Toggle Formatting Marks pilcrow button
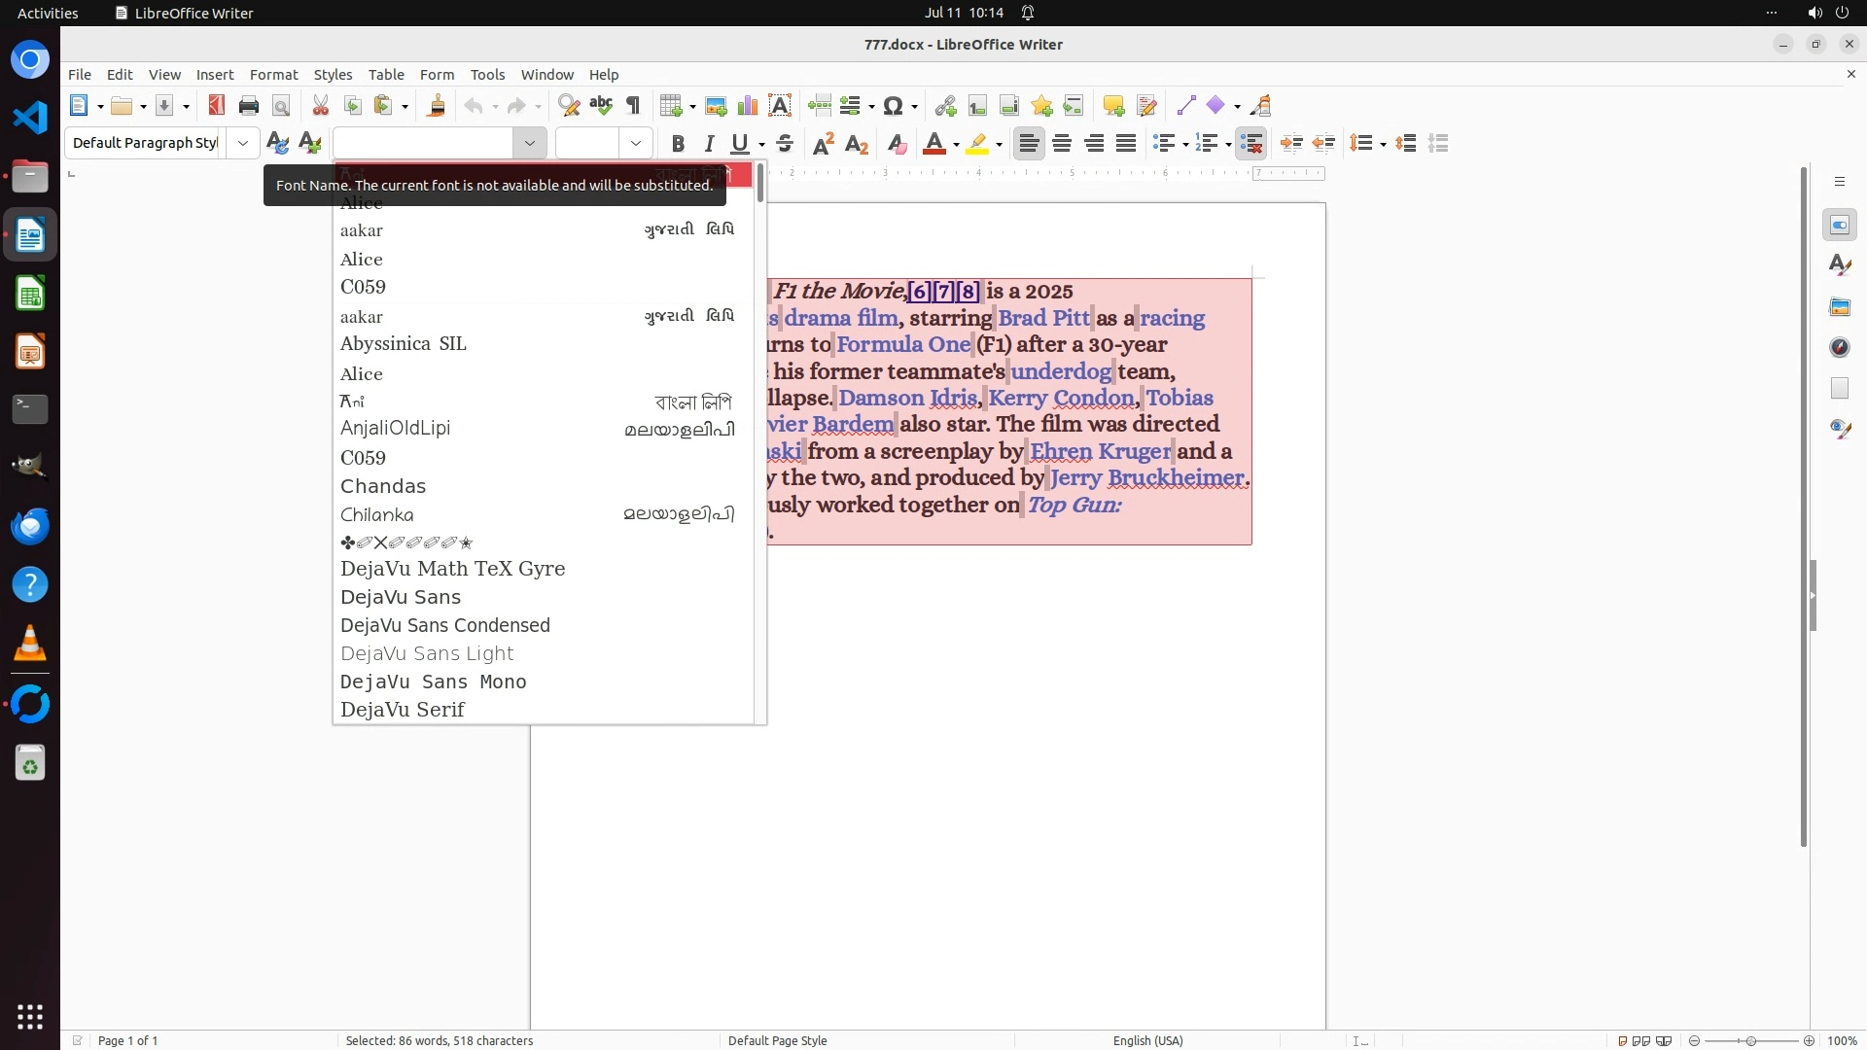 tap(633, 106)
